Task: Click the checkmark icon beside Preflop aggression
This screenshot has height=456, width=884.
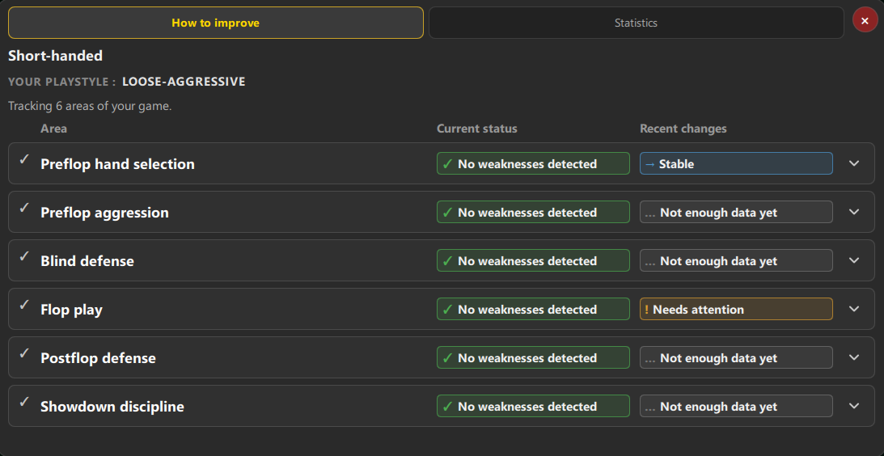Action: tap(23, 208)
